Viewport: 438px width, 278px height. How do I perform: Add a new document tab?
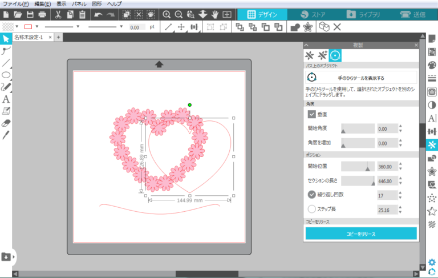click(x=58, y=37)
